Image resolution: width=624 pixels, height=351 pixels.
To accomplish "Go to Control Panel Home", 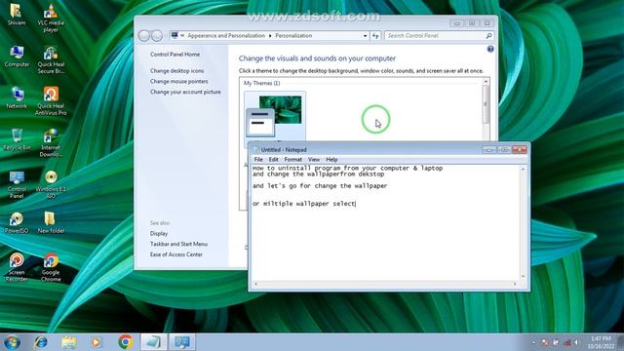I will click(x=175, y=55).
